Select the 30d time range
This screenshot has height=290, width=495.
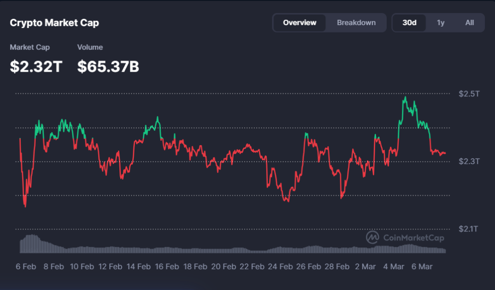pyautogui.click(x=409, y=23)
